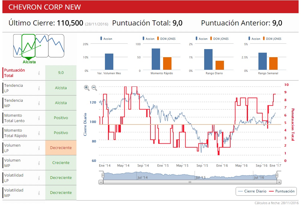Viewport: 301px width, 205px height.
Task: Open info icon for Volatilidad MP
Action: (39, 193)
